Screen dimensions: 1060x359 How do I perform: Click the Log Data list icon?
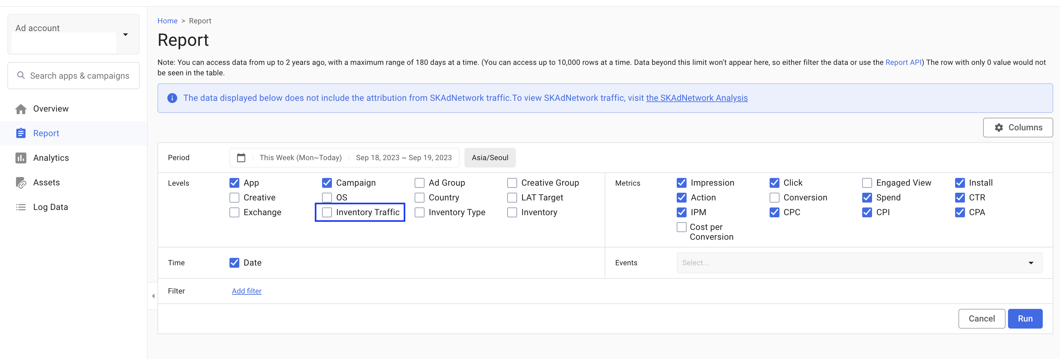(x=21, y=207)
